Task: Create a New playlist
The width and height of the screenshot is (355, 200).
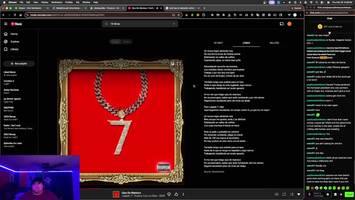Action: pyautogui.click(x=19, y=64)
